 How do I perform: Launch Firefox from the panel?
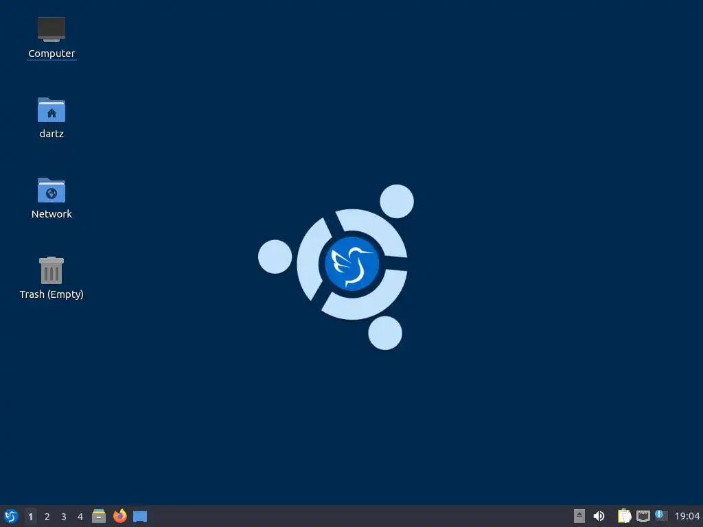119,516
